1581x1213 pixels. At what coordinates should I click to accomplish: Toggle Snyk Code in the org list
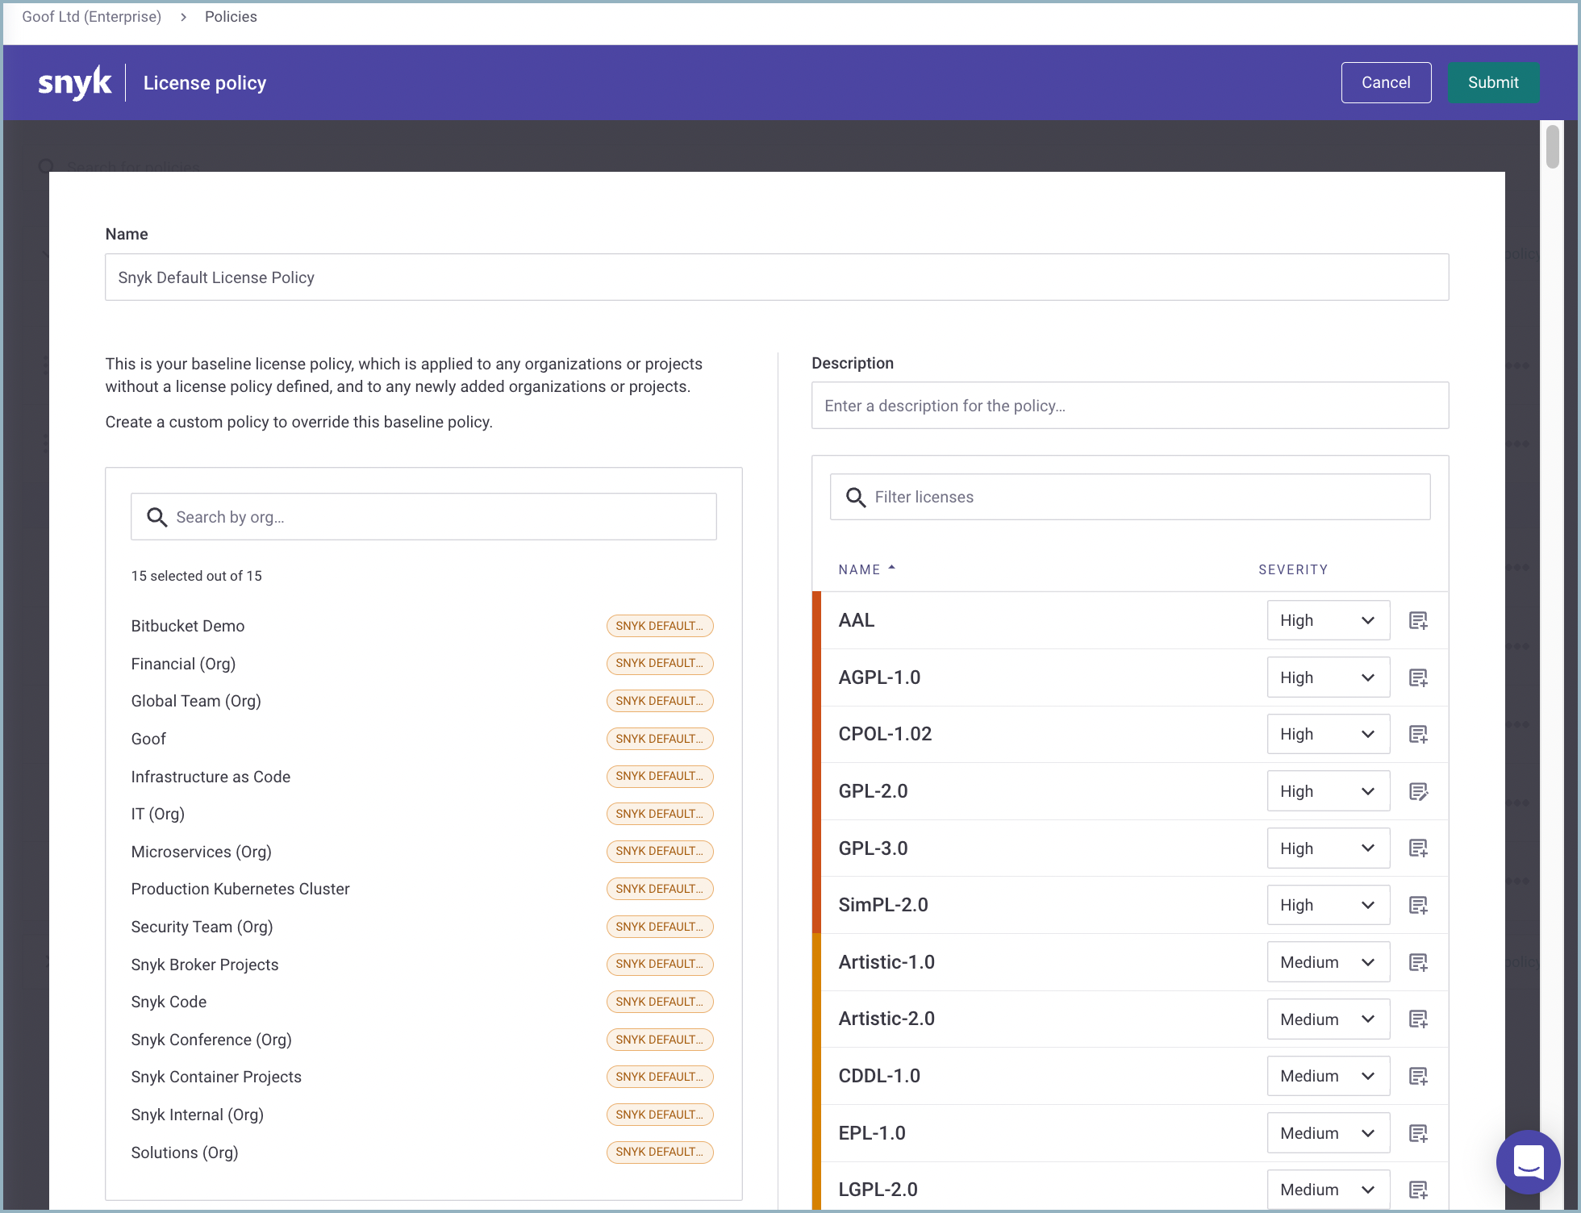(169, 1001)
